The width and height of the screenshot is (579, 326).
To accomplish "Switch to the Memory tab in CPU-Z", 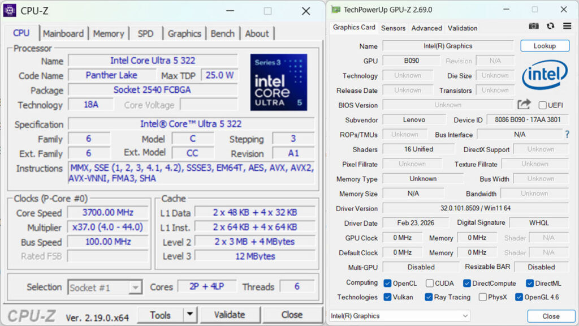I will coord(108,33).
